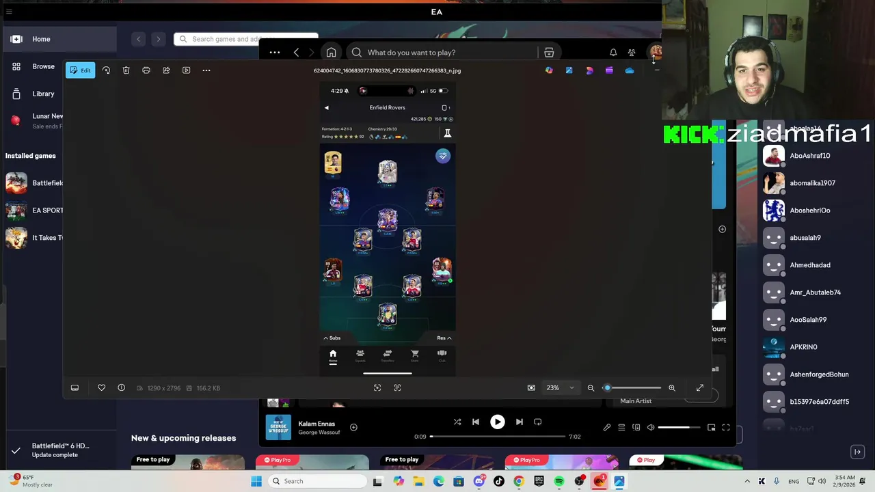Click the Edit button in Photos
The height and width of the screenshot is (492, 875).
pyautogui.click(x=80, y=70)
